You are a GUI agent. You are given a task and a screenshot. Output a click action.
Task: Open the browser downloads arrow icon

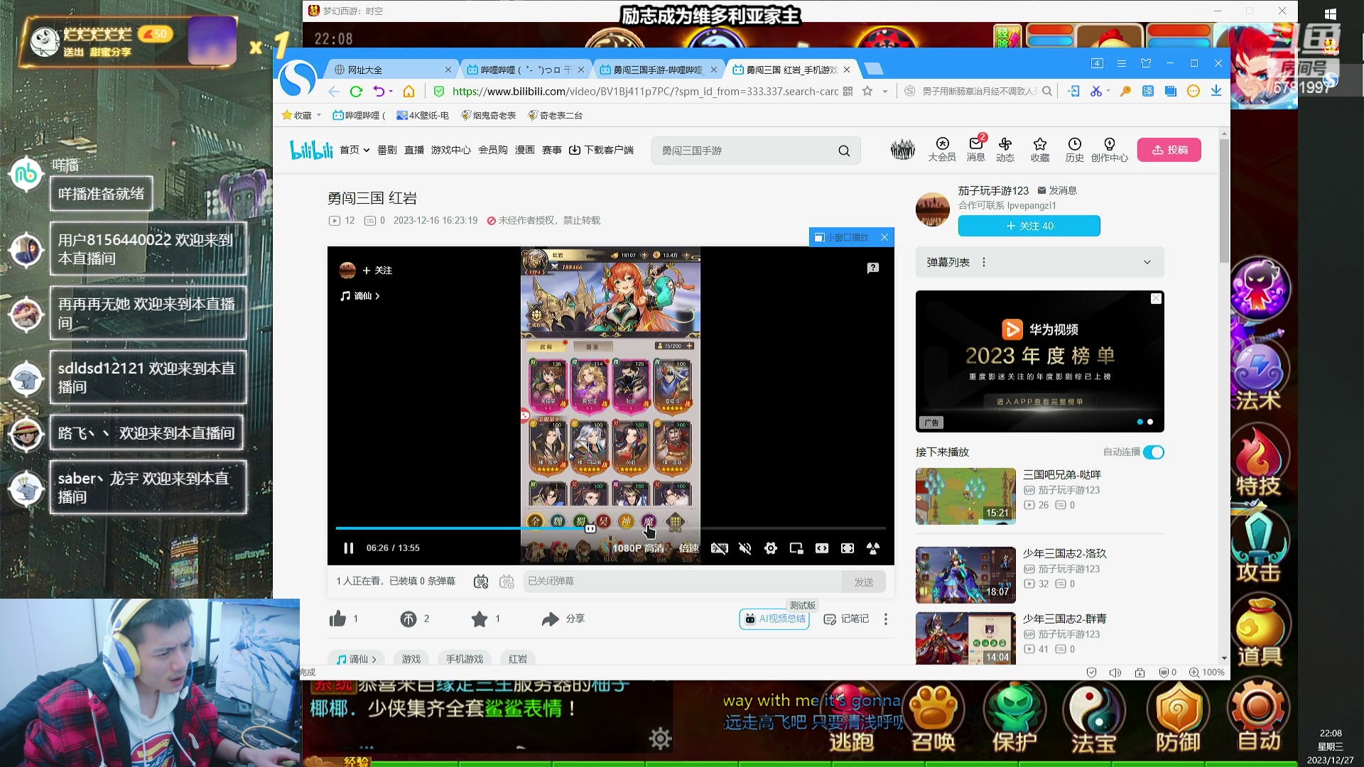tap(1216, 91)
